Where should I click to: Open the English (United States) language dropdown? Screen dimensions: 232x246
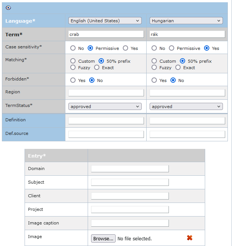(x=105, y=21)
